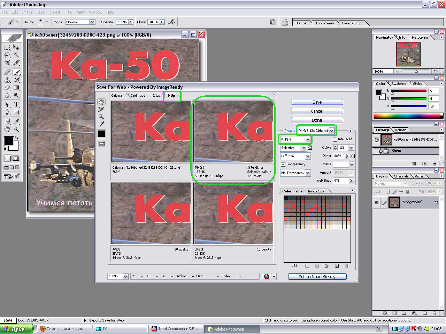Select the Eraser tool
The image size is (446, 334).
point(7,88)
